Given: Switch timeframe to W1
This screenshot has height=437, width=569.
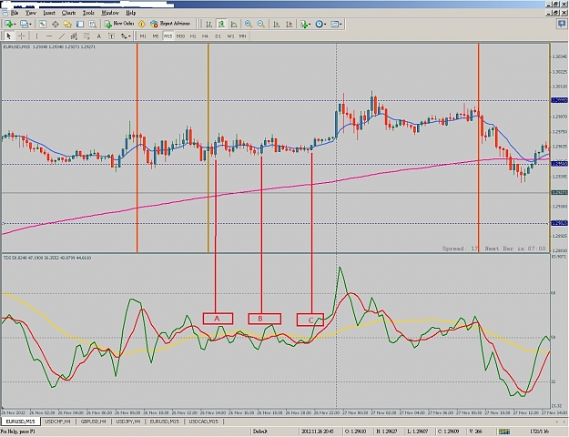Looking at the screenshot, I should tap(230, 36).
